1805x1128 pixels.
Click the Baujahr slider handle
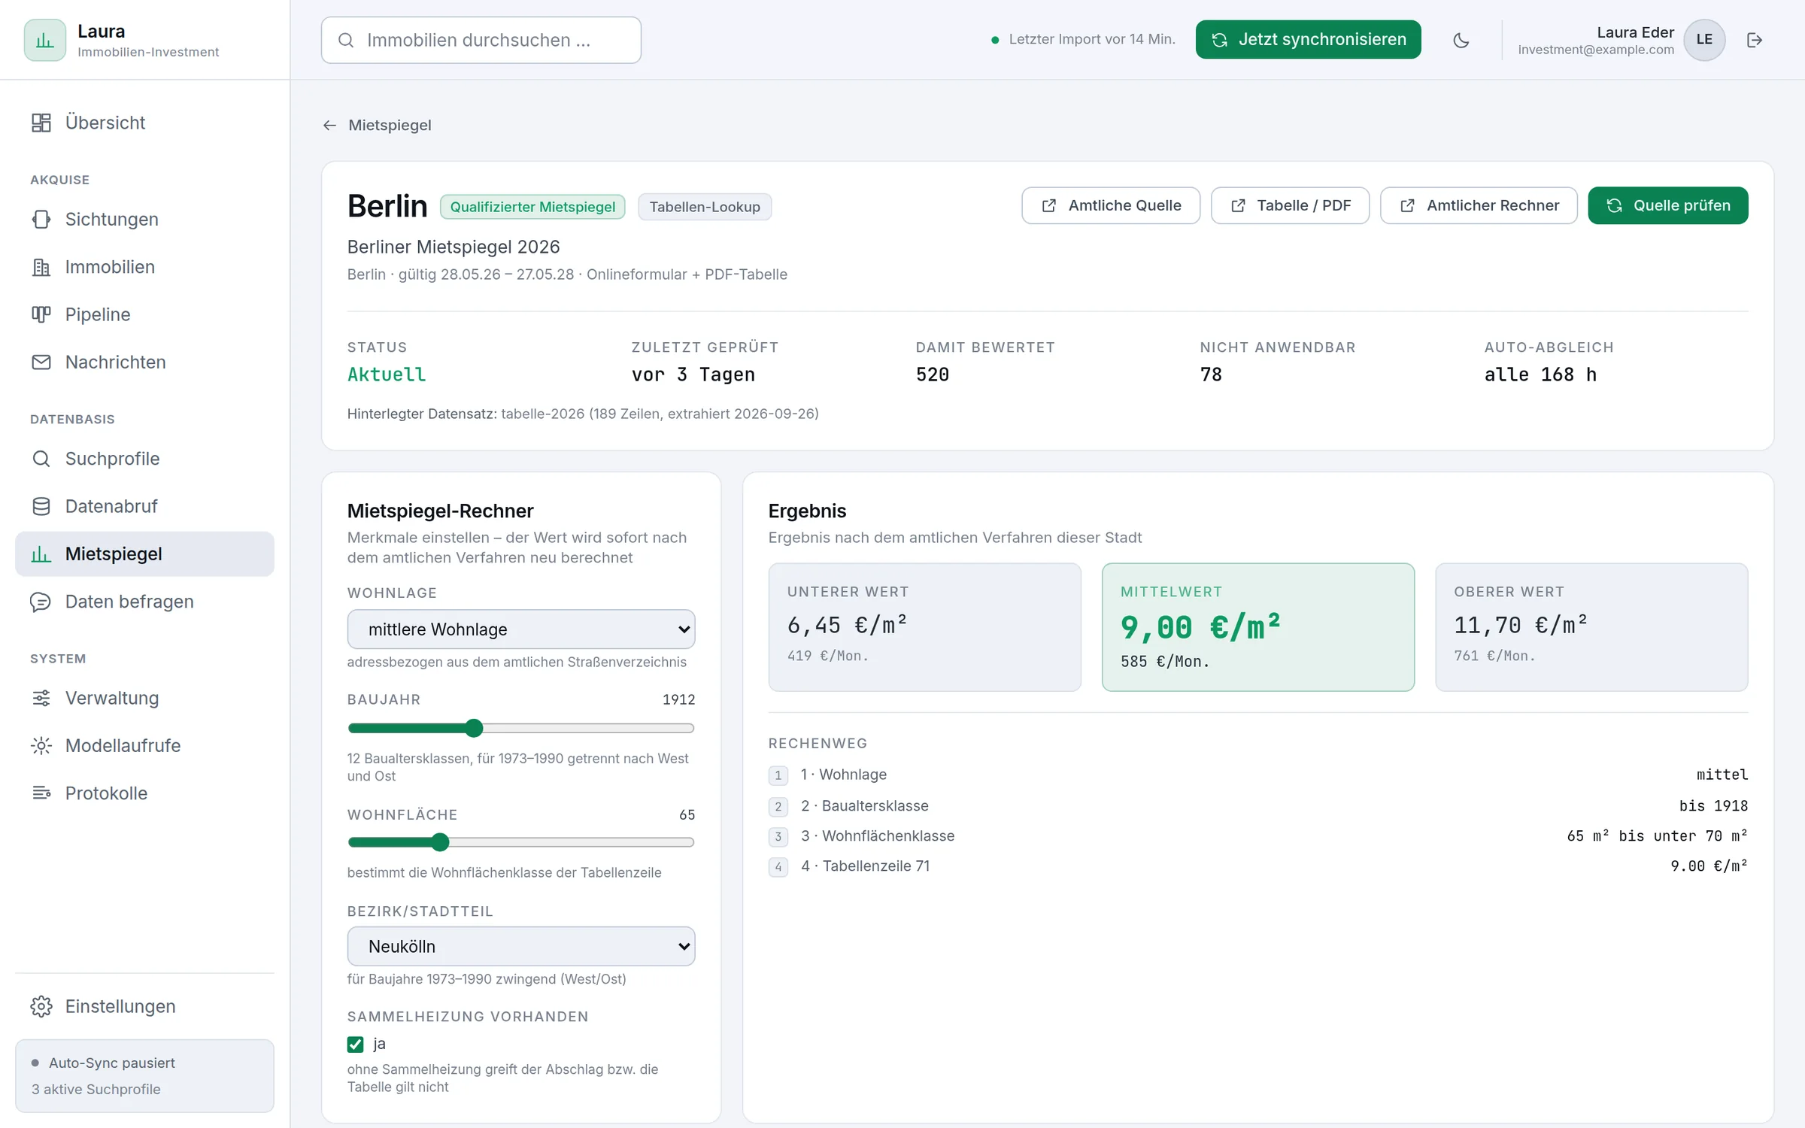[474, 728]
